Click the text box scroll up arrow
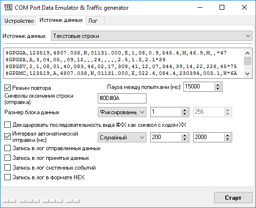The image size is (256, 208). [247, 53]
